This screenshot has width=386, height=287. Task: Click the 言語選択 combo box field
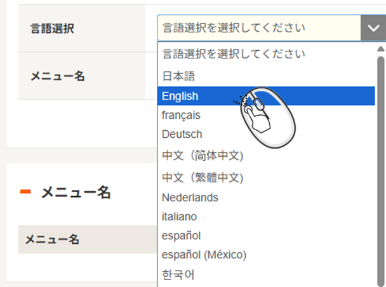[x=258, y=28]
